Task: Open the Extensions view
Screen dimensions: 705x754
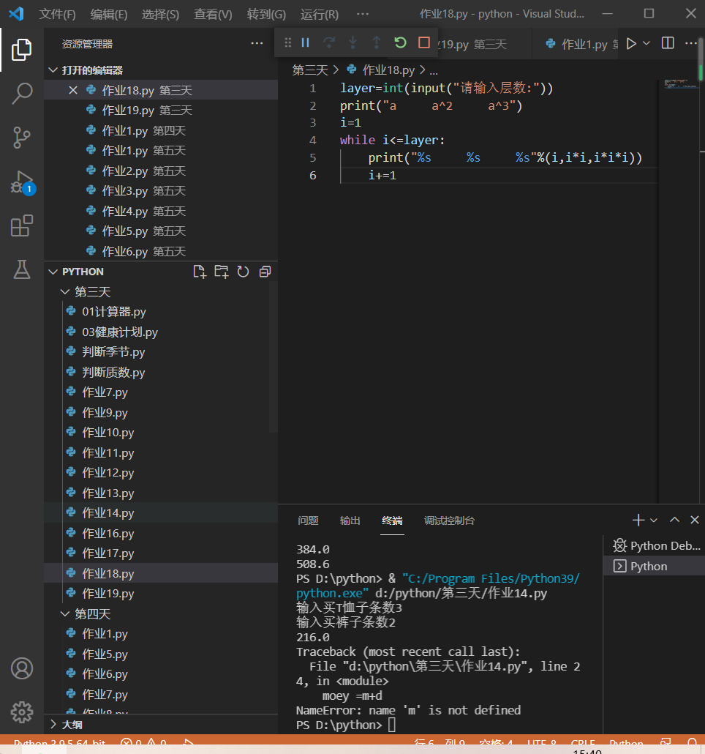Action: [x=22, y=226]
